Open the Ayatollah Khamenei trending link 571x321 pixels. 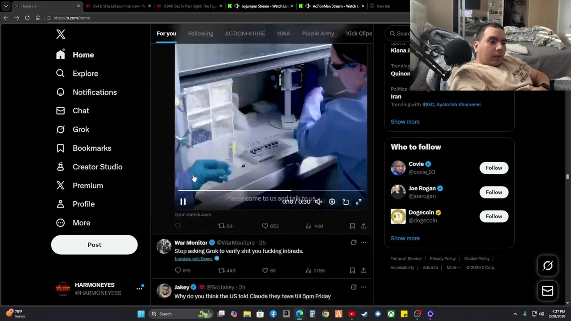click(458, 105)
